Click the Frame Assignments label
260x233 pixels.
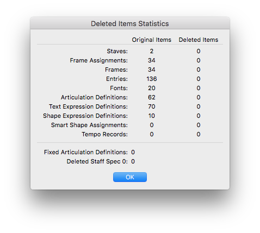pos(99,60)
